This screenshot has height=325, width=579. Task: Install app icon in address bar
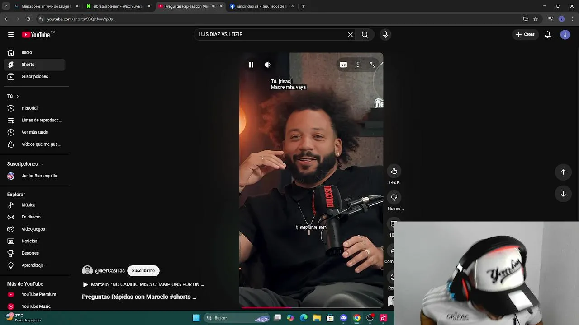(x=526, y=19)
